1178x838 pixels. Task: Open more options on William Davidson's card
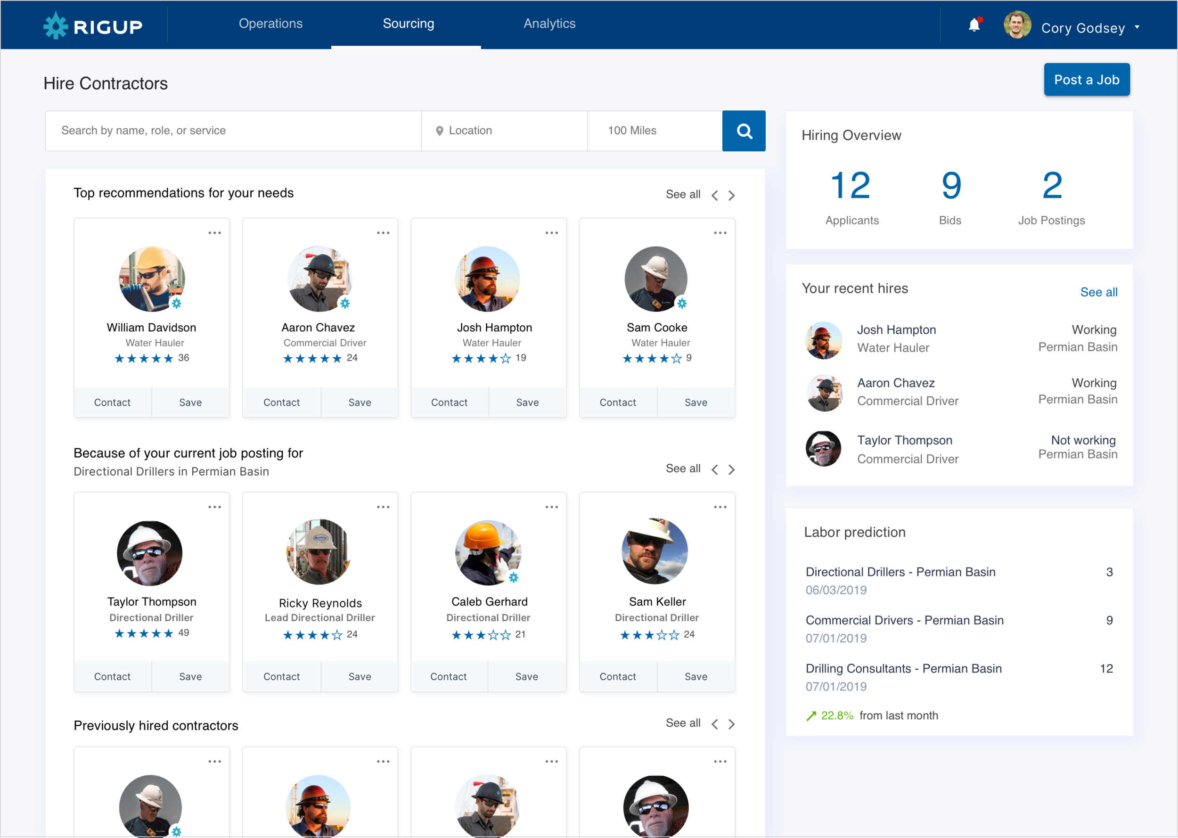214,233
